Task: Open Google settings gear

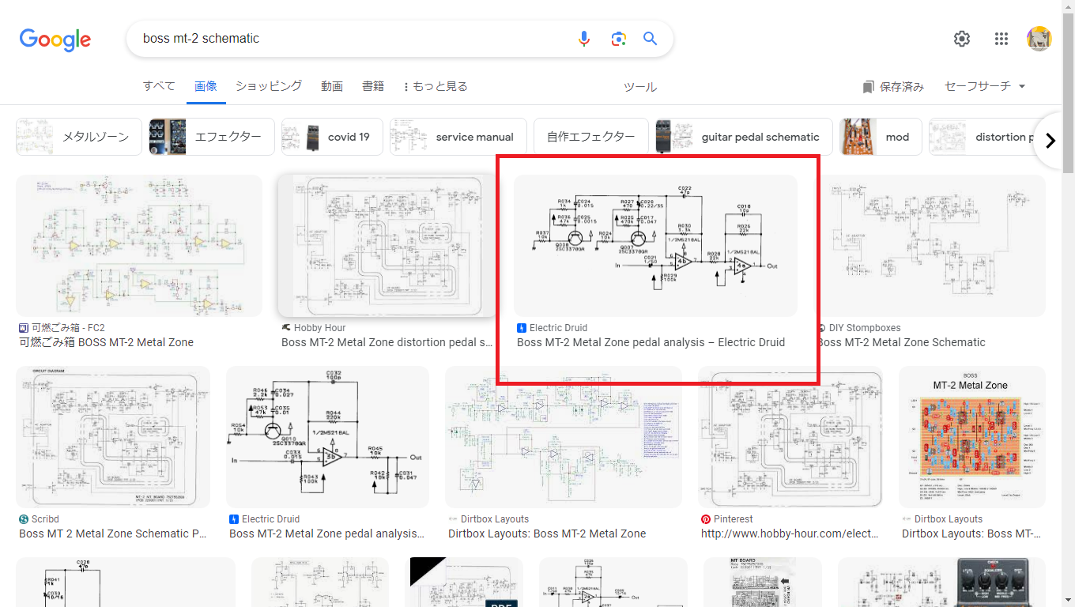Action: click(x=962, y=39)
